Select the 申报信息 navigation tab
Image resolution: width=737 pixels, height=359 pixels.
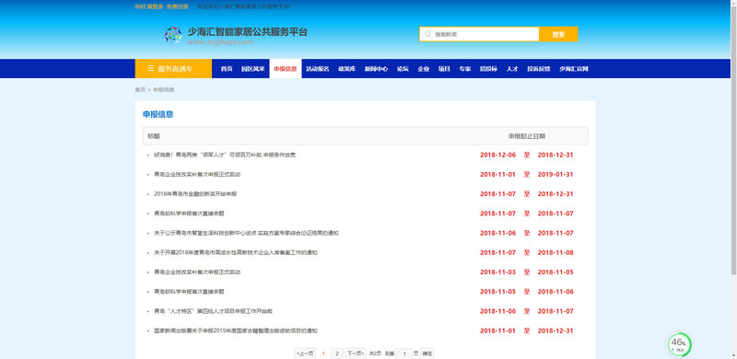(286, 69)
